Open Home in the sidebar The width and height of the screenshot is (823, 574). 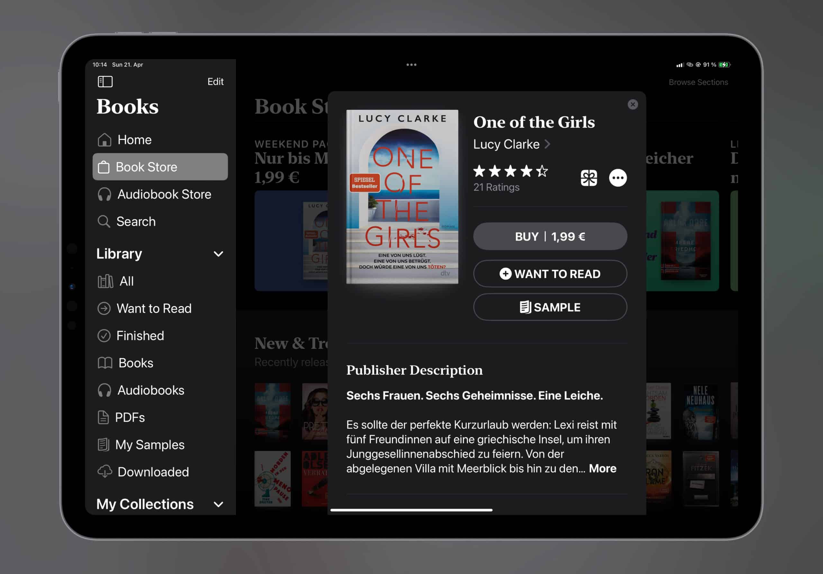(160, 140)
